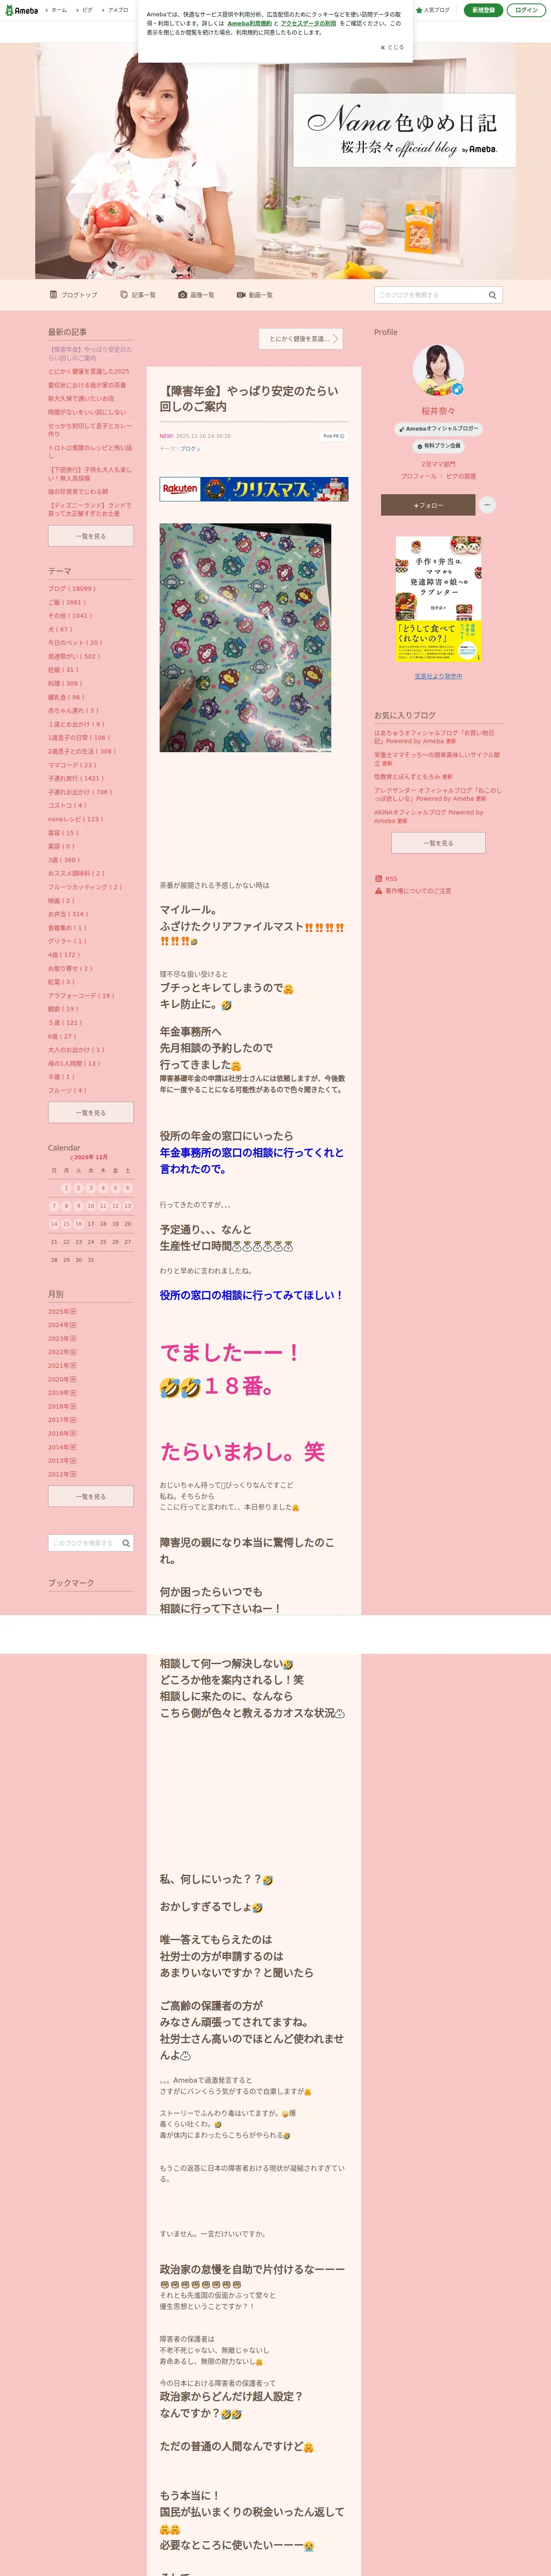Viewport: 551px width, 2576px height.
Task: Click the sidebar search magnifier icon
Action: (x=126, y=1543)
